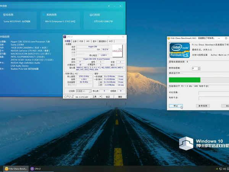The width and height of the screenshot is (229, 172).
Task: Click the CPU-Z title bar icon
Action: point(65,37)
